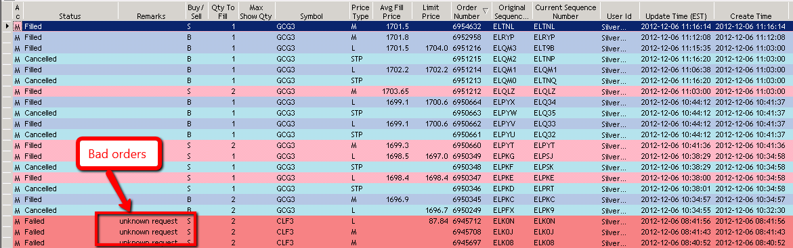
Task: Click the M account icon on order 6952958
Action: (17, 37)
